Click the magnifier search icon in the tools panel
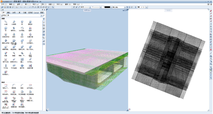 coord(44,16)
